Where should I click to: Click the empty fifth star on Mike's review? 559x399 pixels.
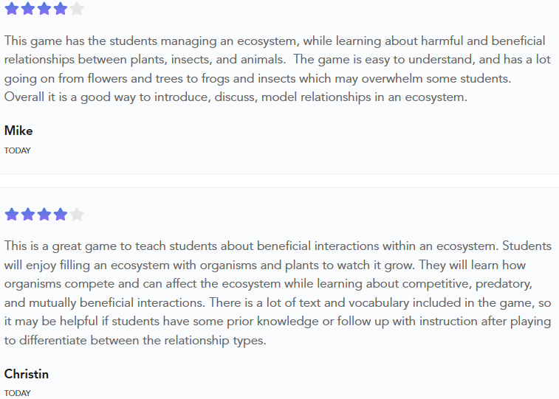tap(77, 9)
